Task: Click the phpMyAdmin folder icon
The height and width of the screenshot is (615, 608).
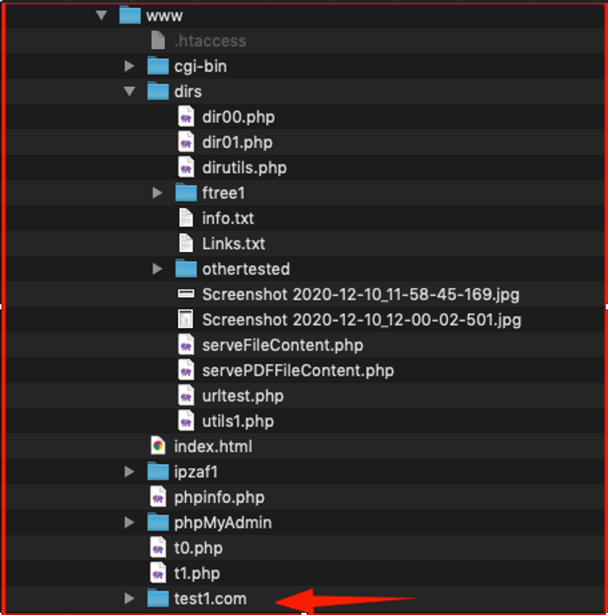Action: coord(158,522)
